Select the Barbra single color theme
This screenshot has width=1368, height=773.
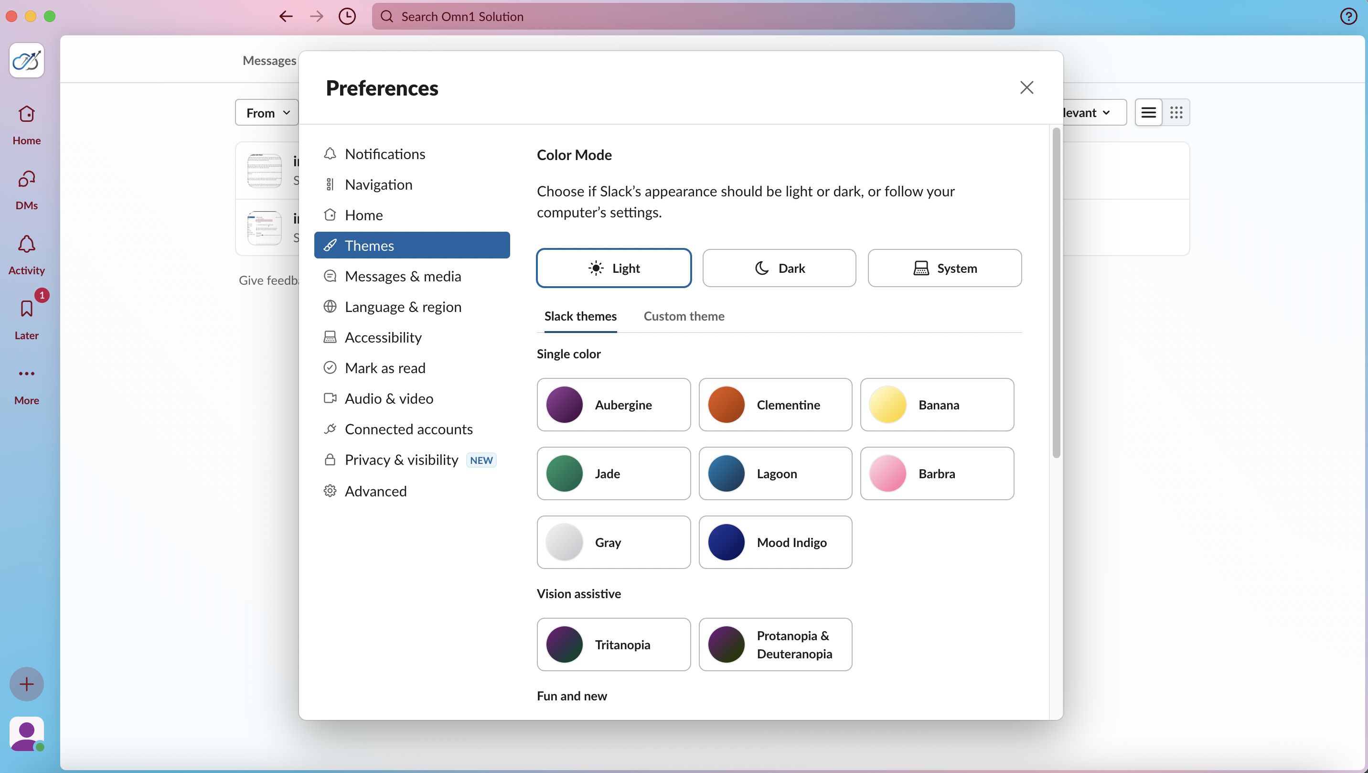point(937,473)
